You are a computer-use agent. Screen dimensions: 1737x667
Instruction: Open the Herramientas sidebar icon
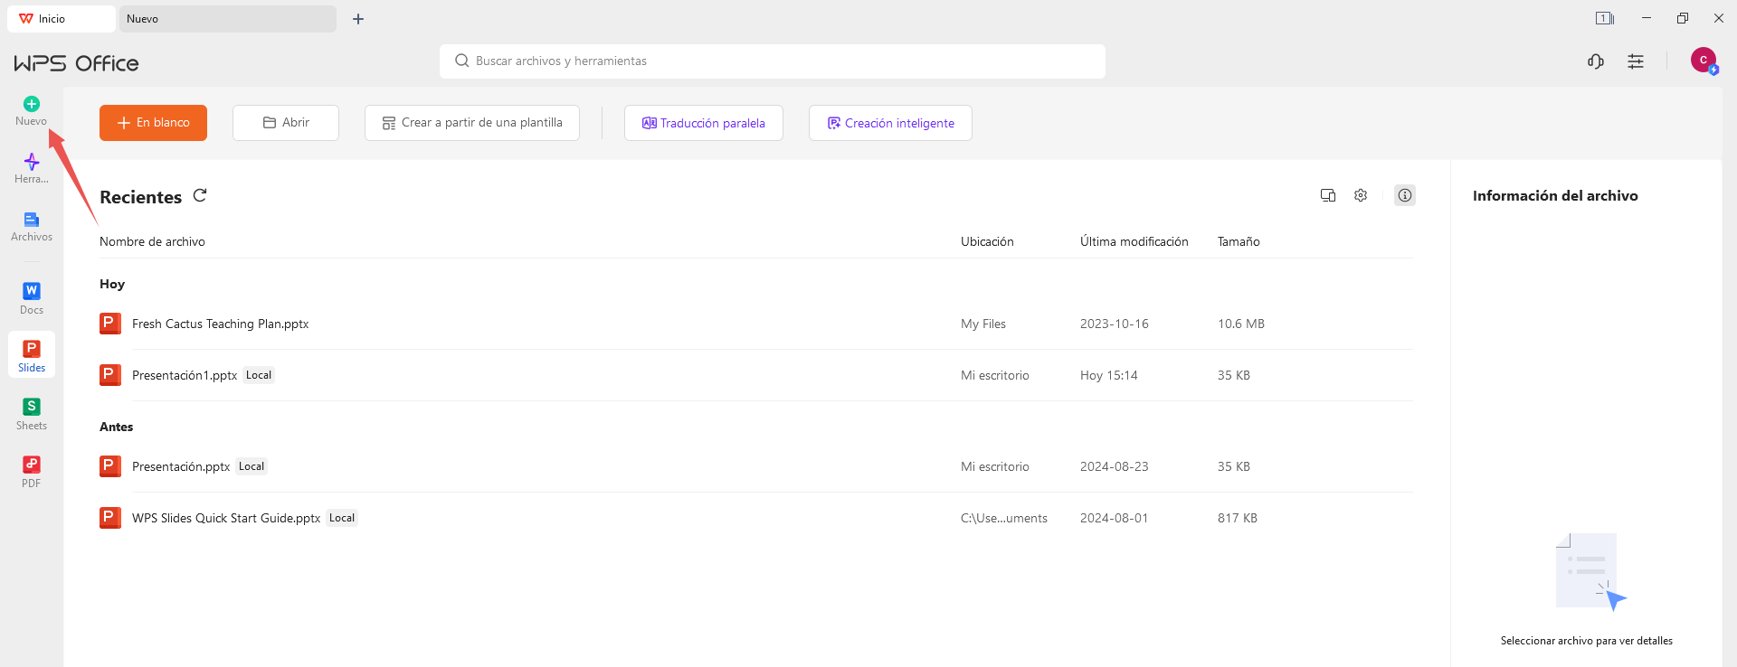tap(32, 163)
